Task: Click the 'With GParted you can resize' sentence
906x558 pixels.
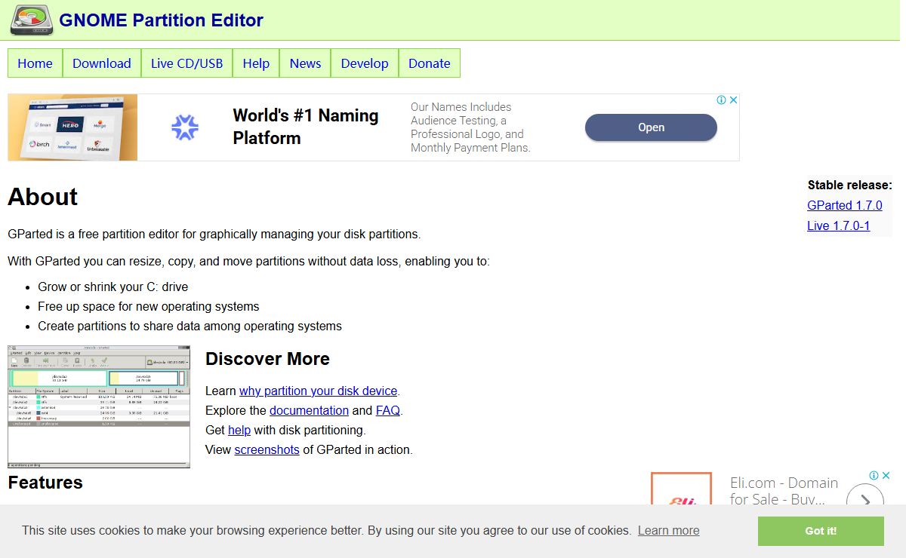Action: click(x=249, y=262)
